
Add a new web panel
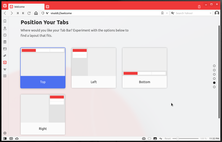5,76
